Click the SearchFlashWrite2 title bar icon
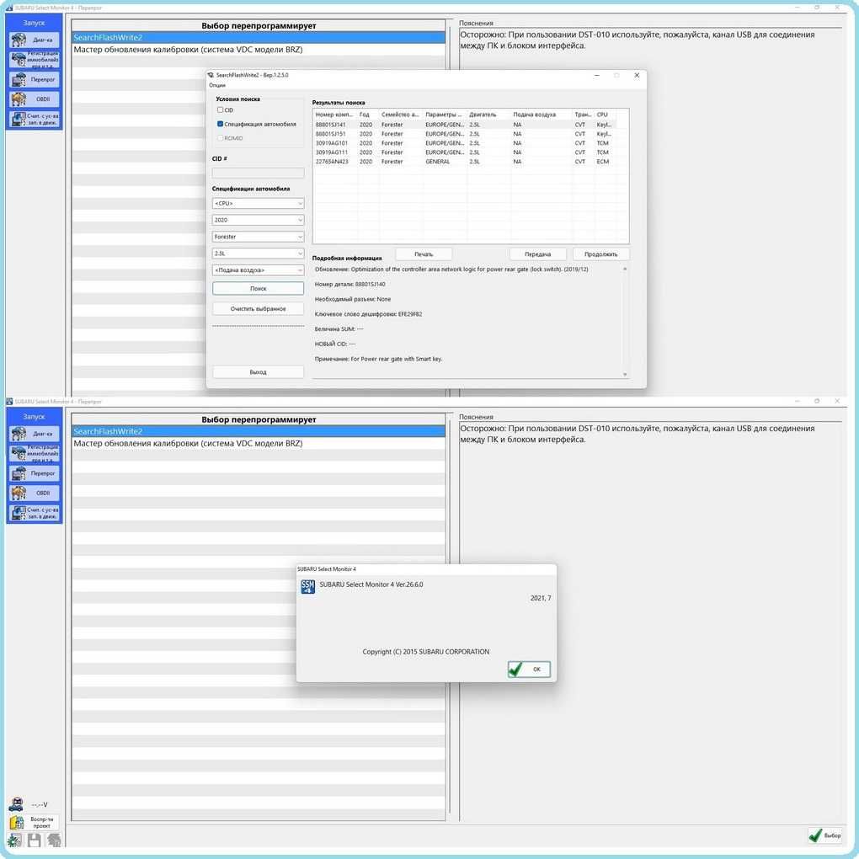Screen dimensions: 859x859 [x=211, y=75]
